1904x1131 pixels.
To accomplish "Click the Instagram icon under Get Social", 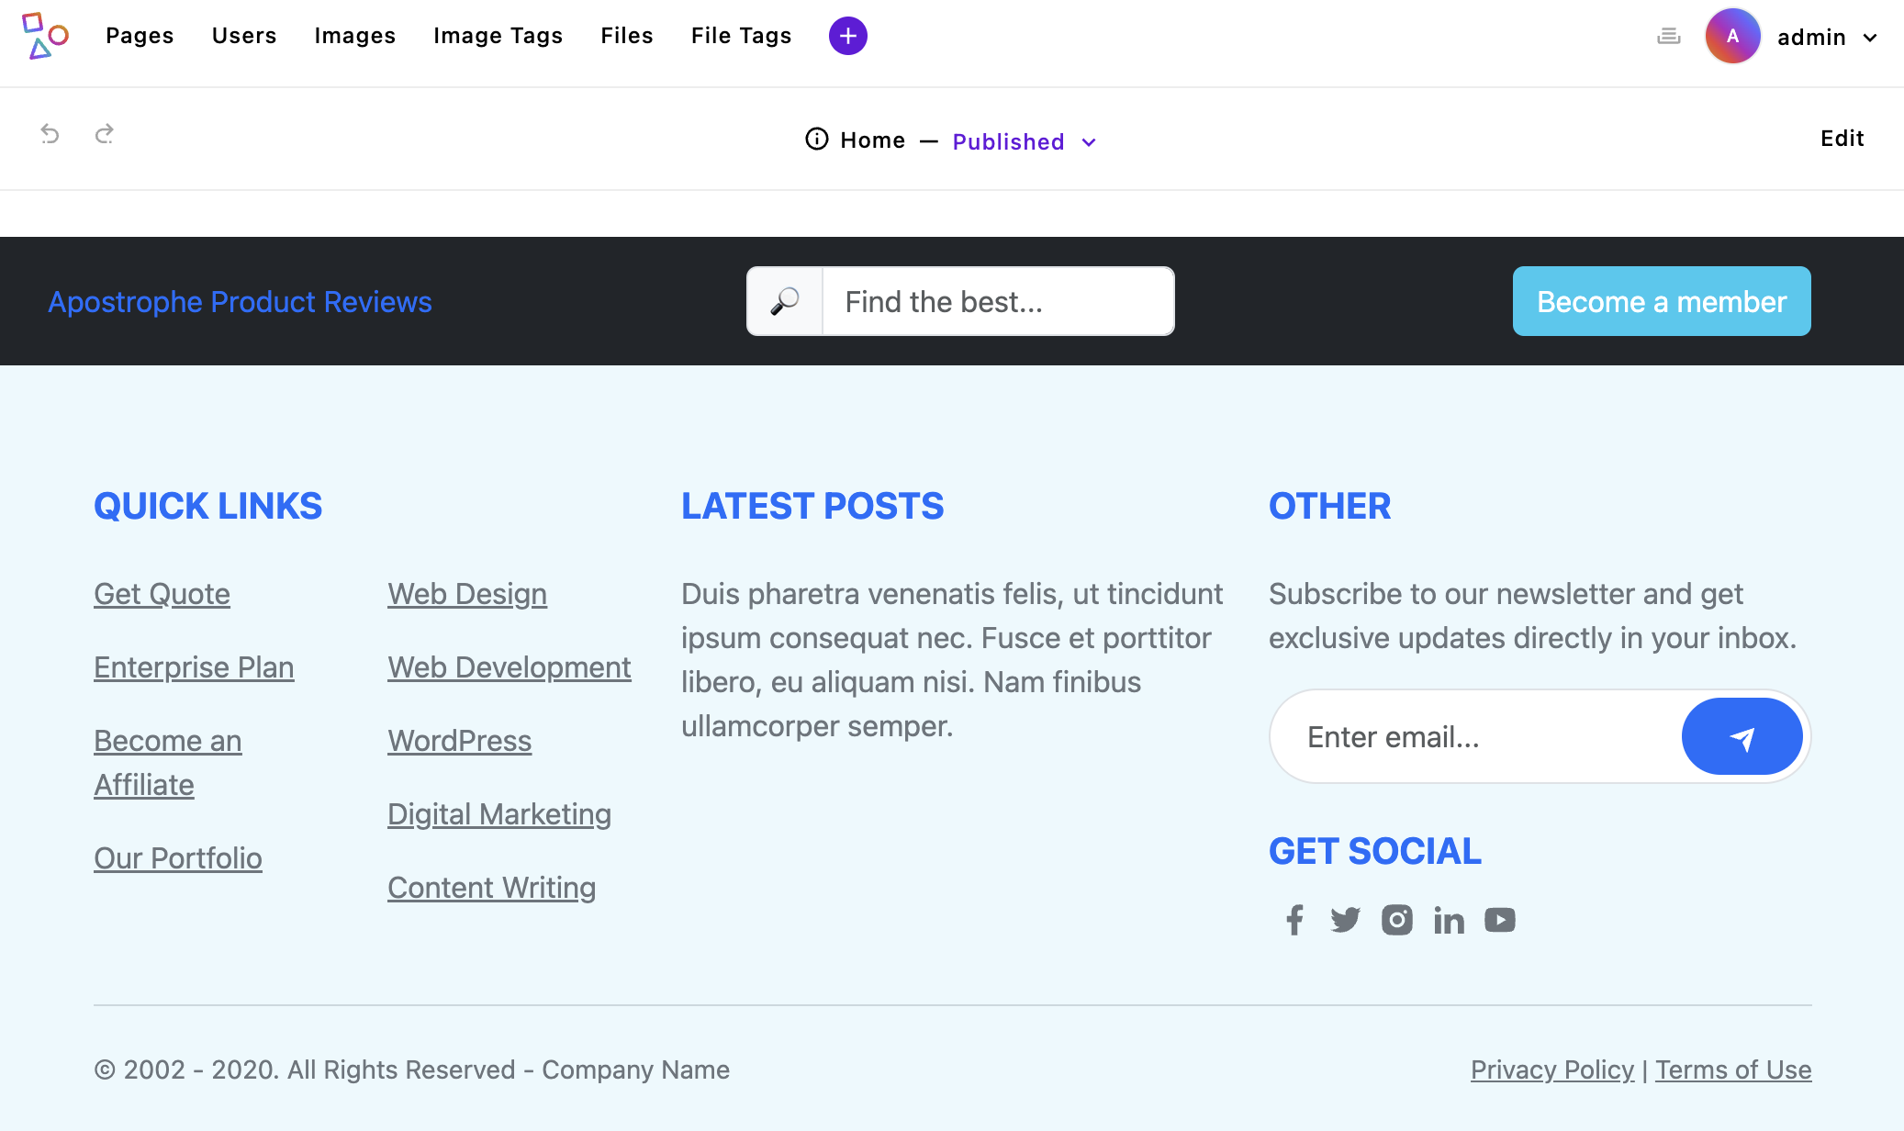I will tap(1397, 920).
